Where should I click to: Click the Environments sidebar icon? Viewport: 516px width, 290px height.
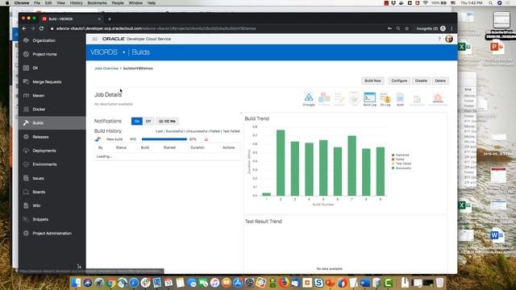(26, 164)
